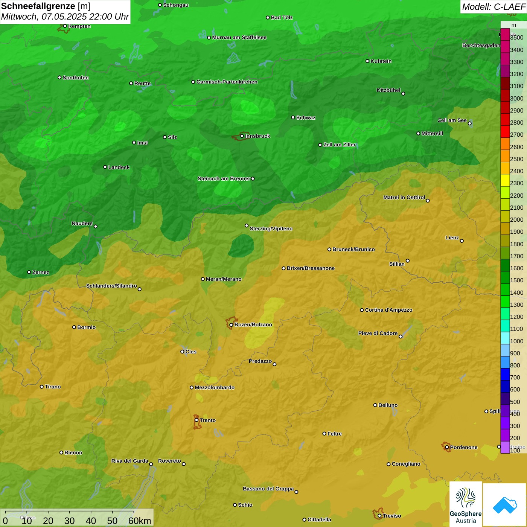
Task: Click the Feltre marker dot
Action: click(x=324, y=434)
